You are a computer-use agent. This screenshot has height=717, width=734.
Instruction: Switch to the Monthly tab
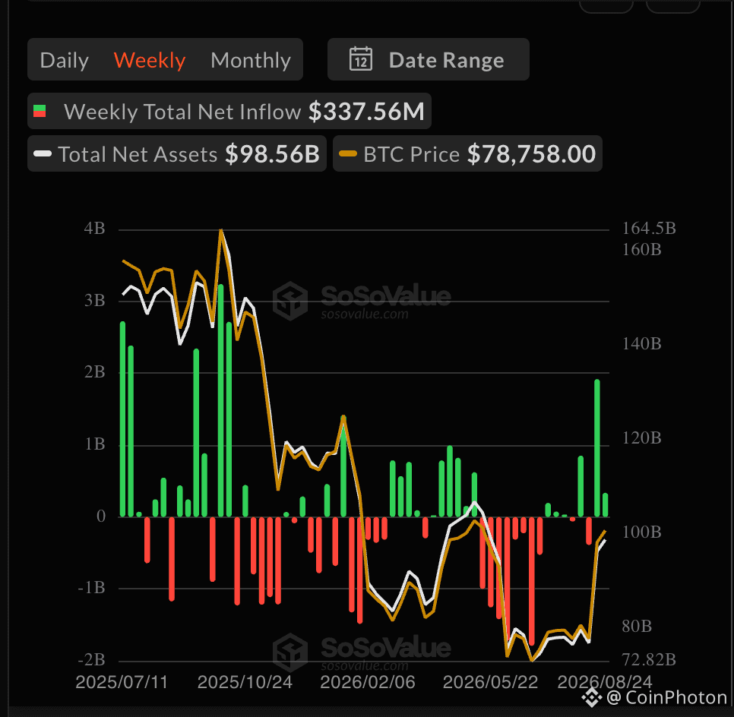click(x=251, y=60)
